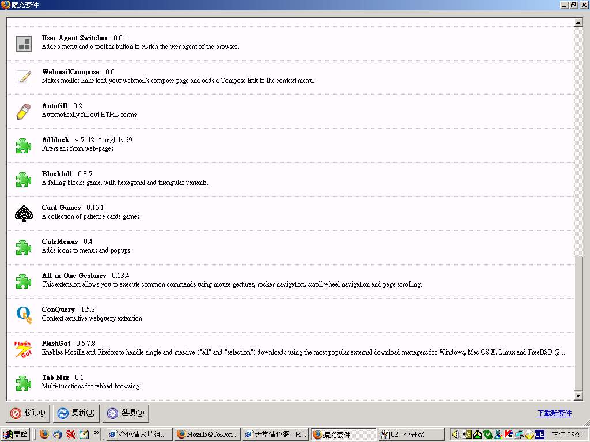Select the WebmailCompose extension title
The height and width of the screenshot is (442, 590).
click(71, 72)
